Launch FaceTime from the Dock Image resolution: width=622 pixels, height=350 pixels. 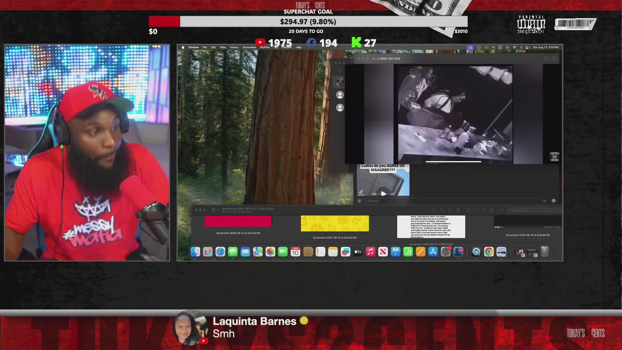[283, 251]
